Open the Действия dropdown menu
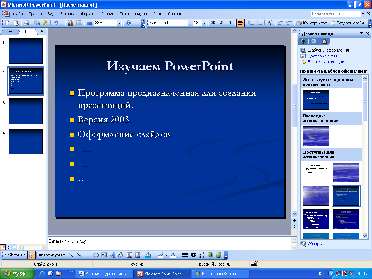This screenshot has width=372, height=279. tap(15, 255)
